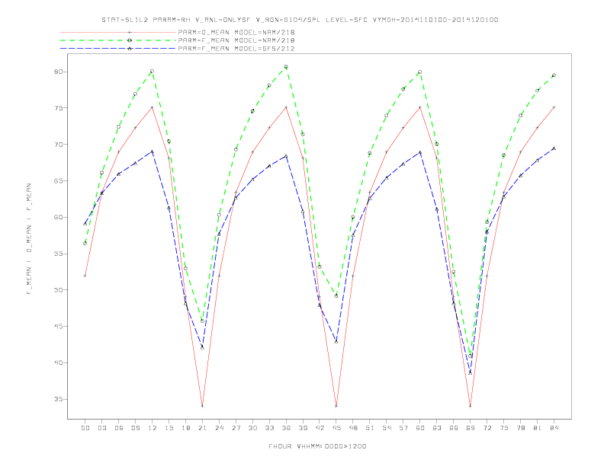Click the x-axis forecast hour label 09
The image size is (604, 466).
click(x=135, y=428)
